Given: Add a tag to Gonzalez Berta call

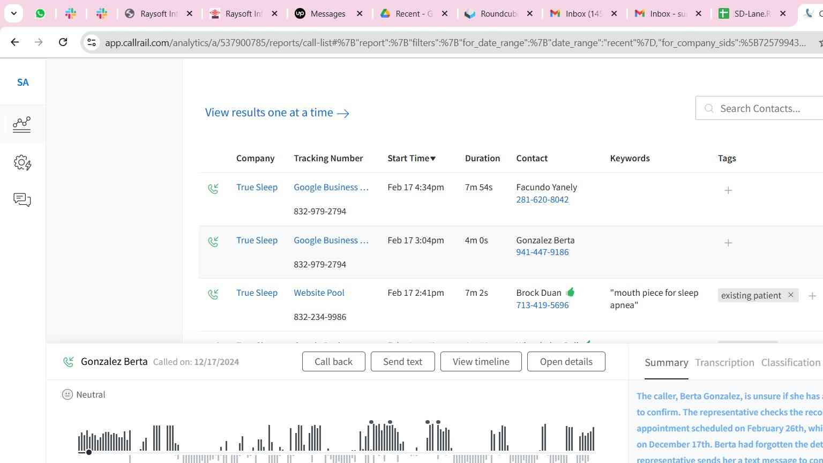Looking at the screenshot, I should coord(728,243).
